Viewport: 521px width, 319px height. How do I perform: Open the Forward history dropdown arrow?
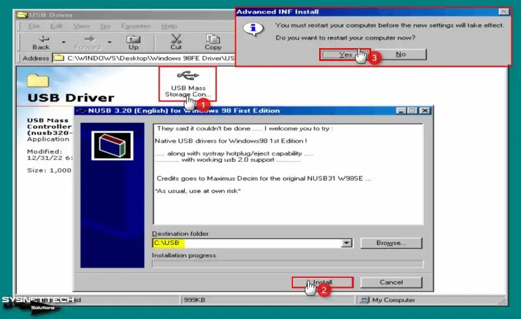[x=109, y=42]
